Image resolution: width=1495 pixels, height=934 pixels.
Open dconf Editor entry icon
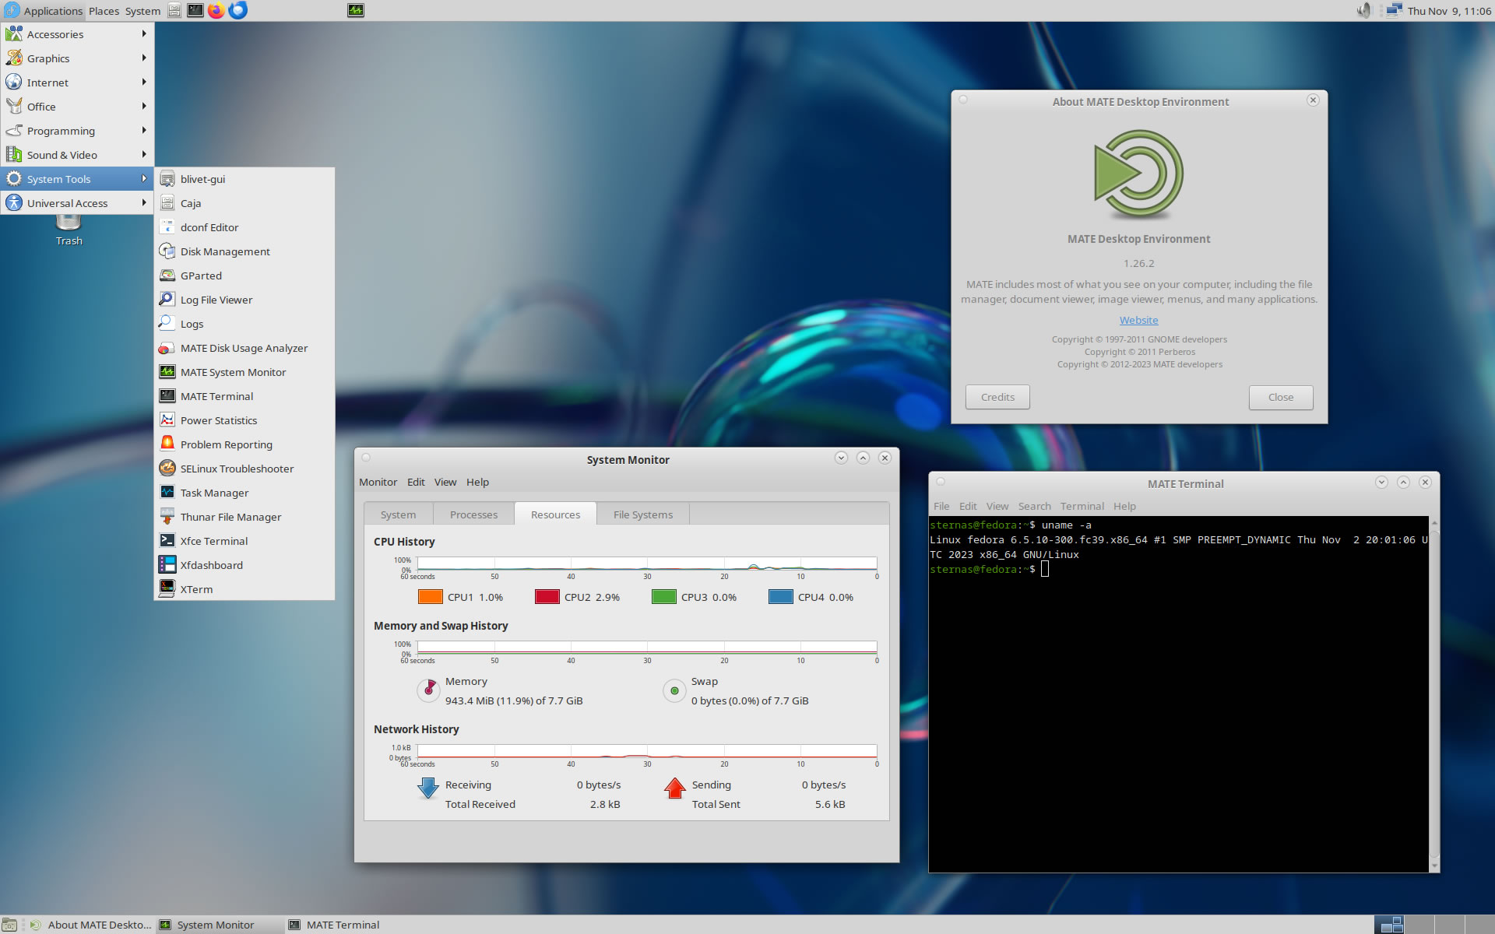tap(167, 227)
